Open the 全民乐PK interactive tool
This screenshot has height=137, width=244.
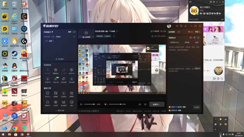[x=72, y=71]
